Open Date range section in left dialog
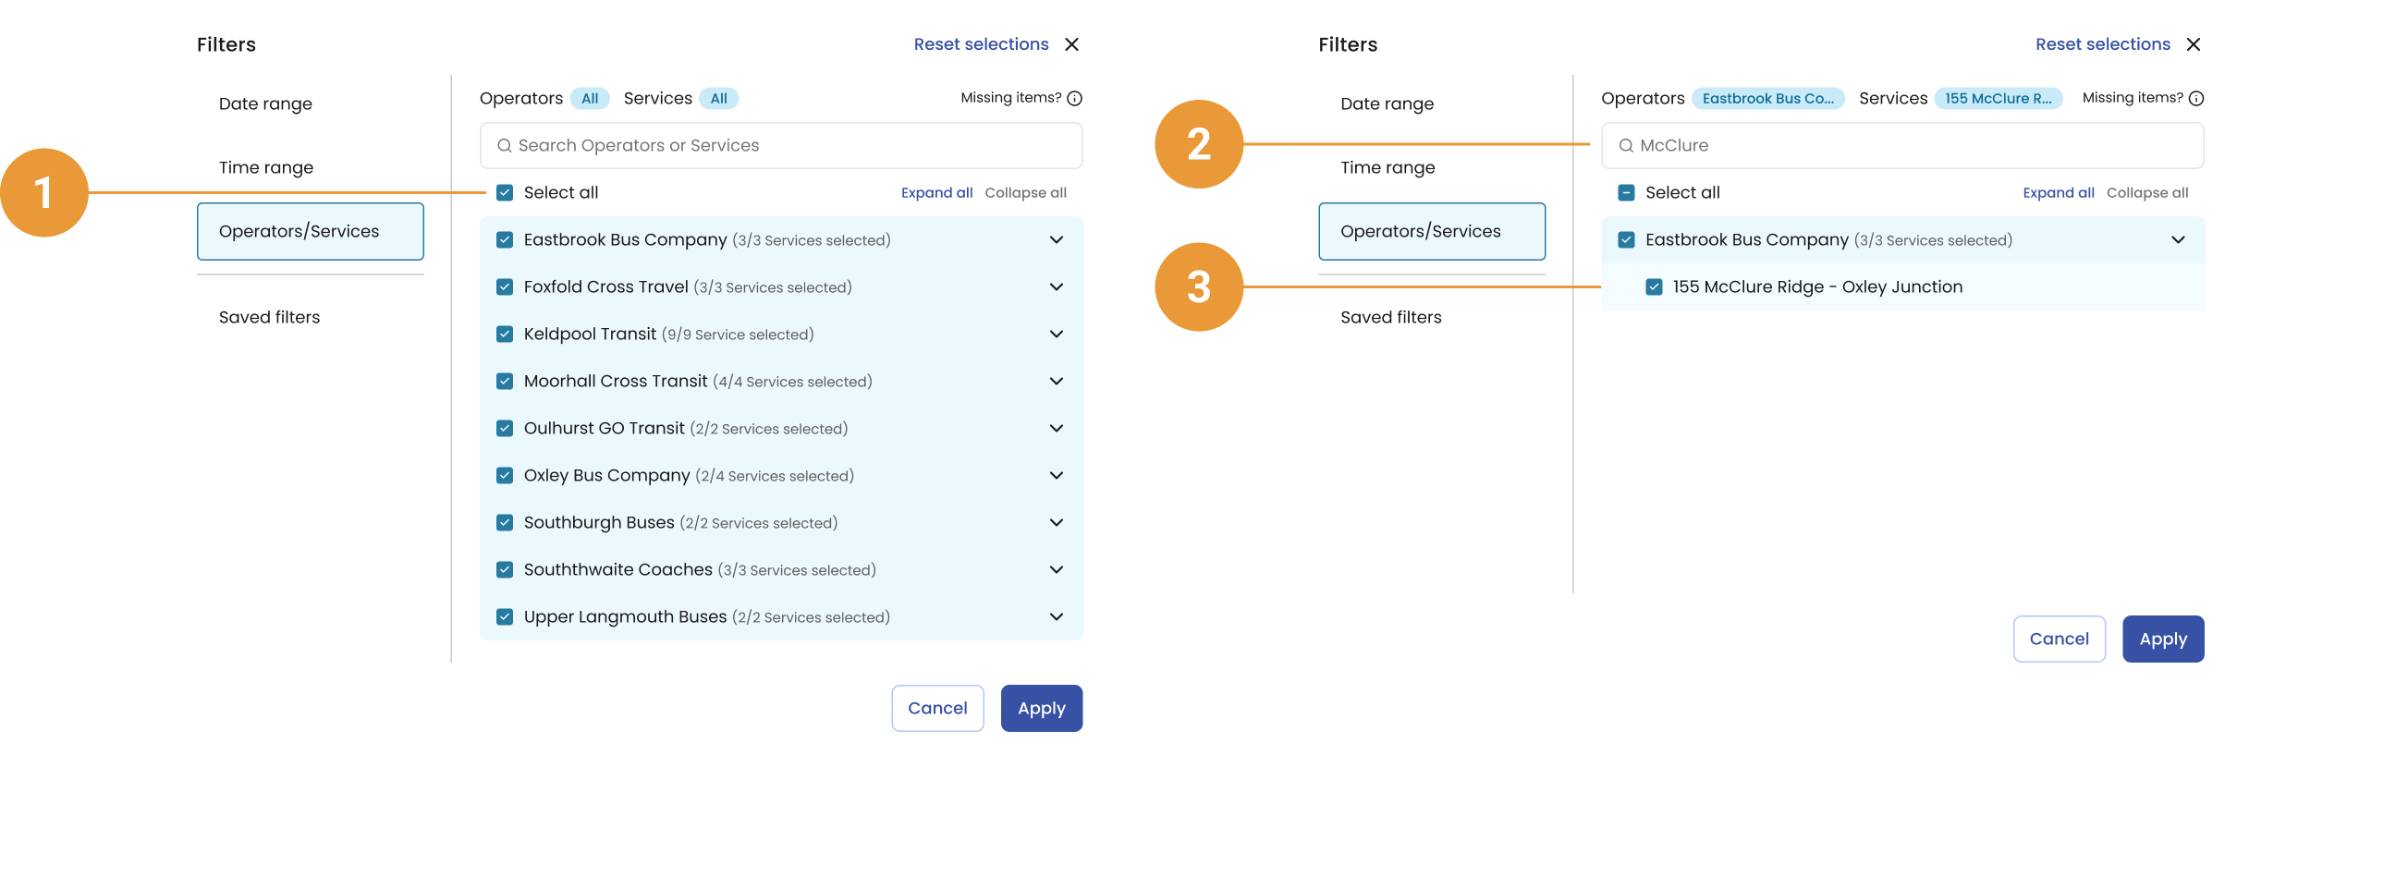Viewport: 2396px width, 889px height. pos(265,104)
